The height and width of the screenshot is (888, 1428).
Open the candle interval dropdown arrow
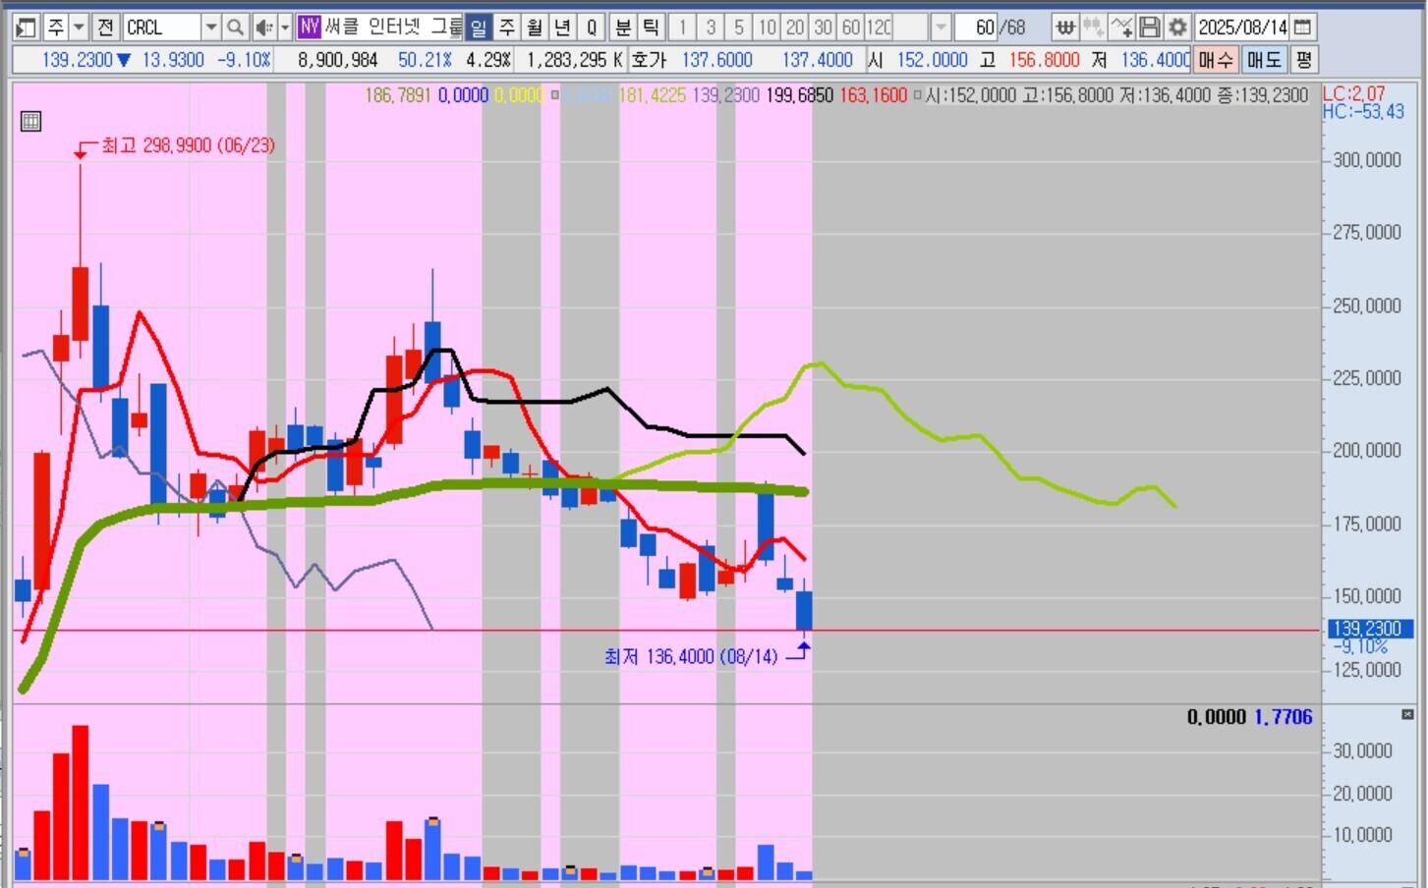pyautogui.click(x=941, y=28)
